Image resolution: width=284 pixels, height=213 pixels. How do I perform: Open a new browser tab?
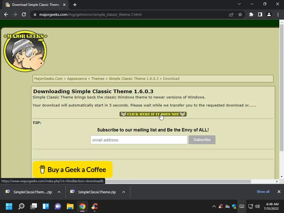click(75, 5)
